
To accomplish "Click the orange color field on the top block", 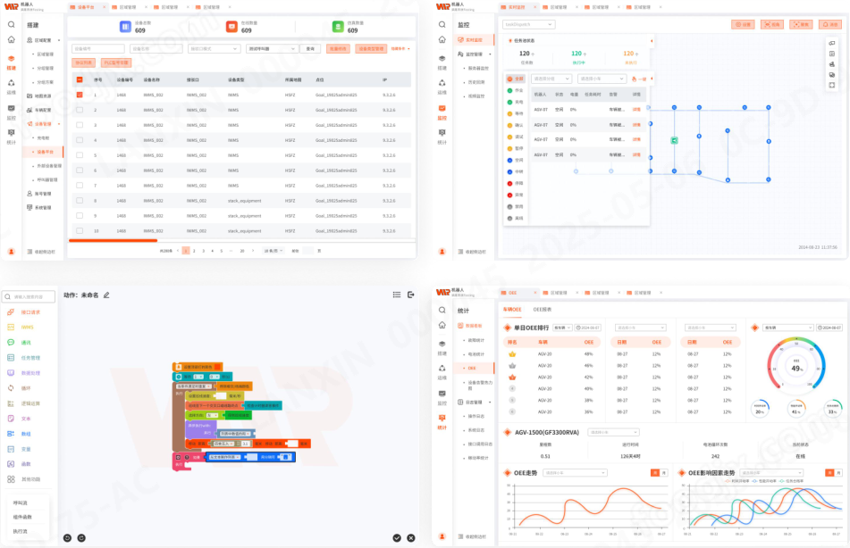I will (x=217, y=367).
